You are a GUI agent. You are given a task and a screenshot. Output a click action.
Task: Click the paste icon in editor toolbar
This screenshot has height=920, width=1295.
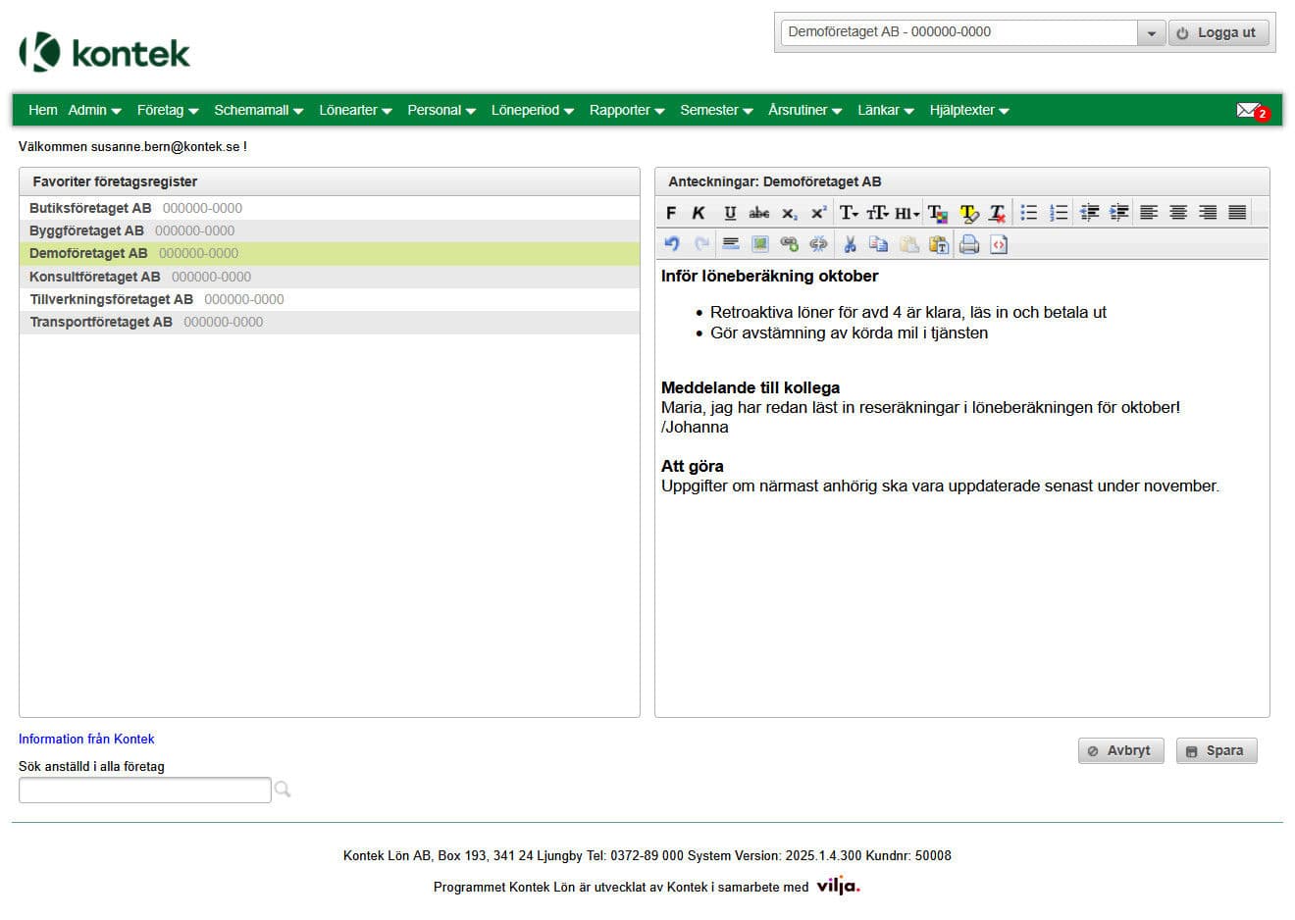(x=908, y=244)
